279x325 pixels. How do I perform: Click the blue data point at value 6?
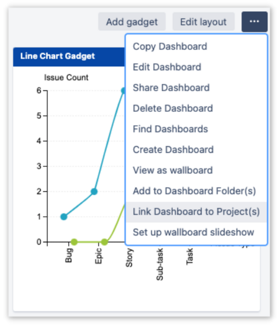124,91
